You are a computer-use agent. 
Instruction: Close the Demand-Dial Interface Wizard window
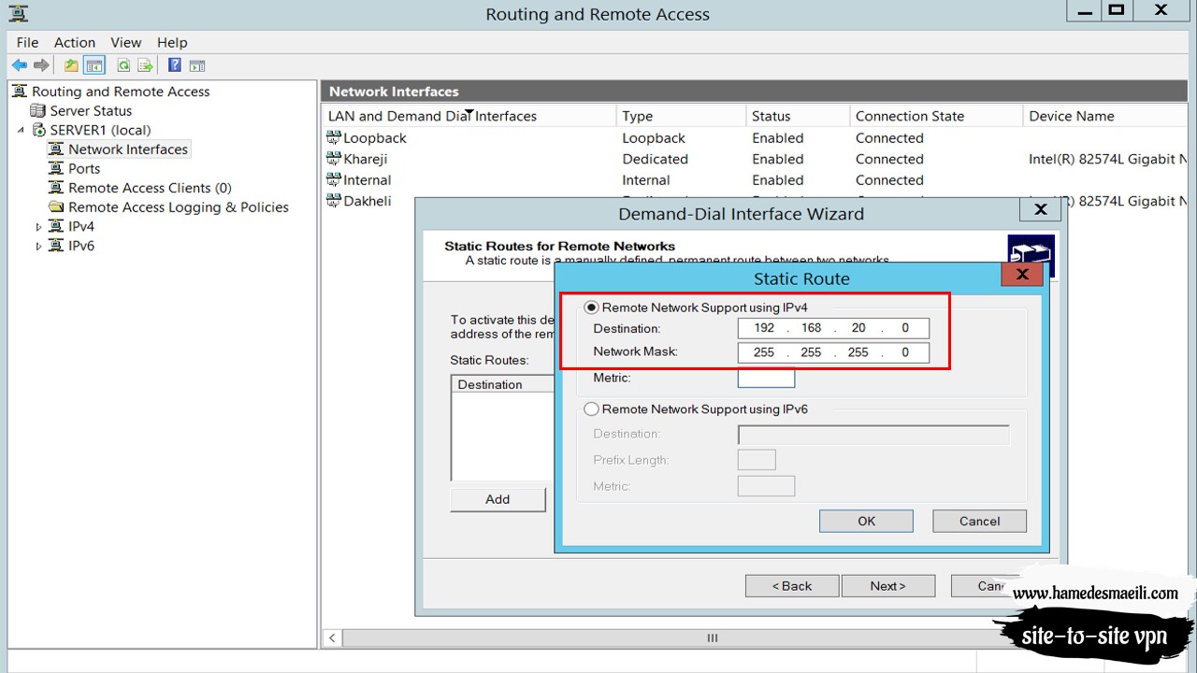[1040, 209]
